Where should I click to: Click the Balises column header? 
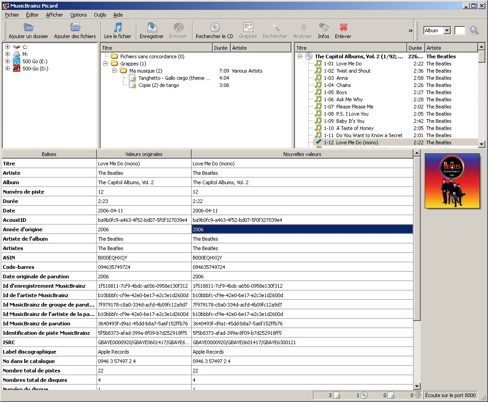(x=49, y=154)
